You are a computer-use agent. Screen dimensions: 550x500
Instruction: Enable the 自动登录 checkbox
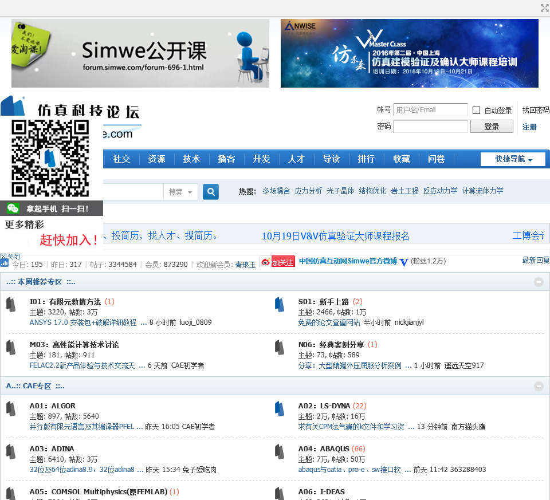pos(476,111)
